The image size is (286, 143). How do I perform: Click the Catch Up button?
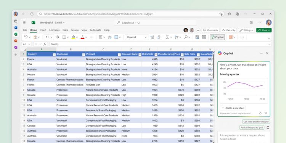point(229,30)
